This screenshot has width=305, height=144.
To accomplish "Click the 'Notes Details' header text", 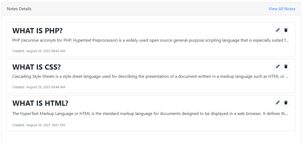I will coord(19,9).
